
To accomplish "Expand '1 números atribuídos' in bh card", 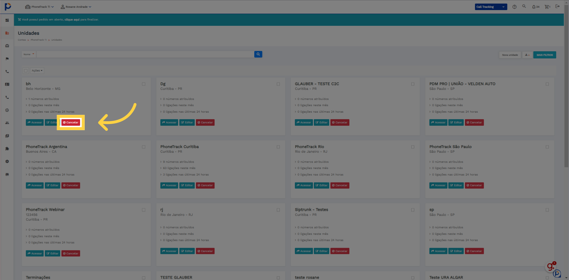I will (42, 99).
